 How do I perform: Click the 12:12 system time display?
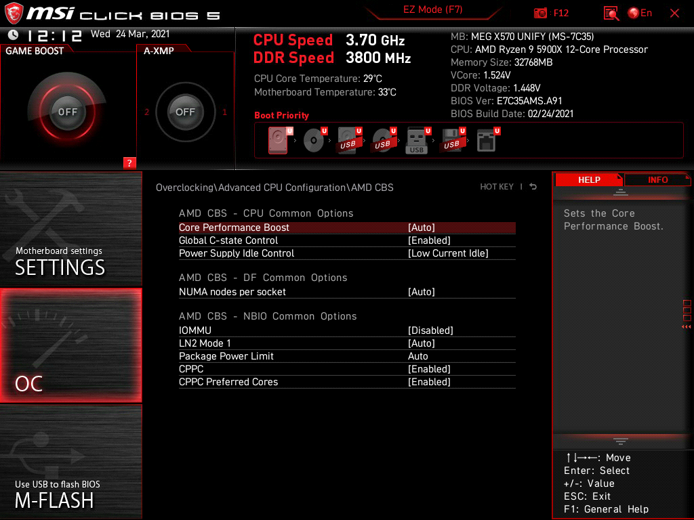coord(55,35)
